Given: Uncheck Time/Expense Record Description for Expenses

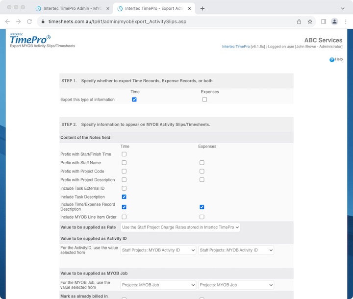Looking at the screenshot, I should click(202, 207).
